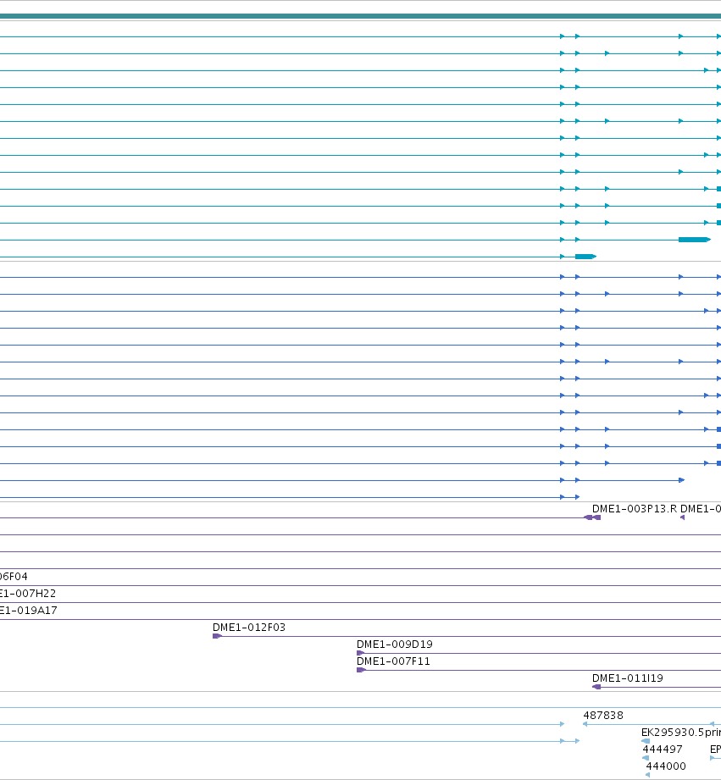Select the dark teal gene span bar at top
The height and width of the screenshot is (780, 721).
pos(360,16)
